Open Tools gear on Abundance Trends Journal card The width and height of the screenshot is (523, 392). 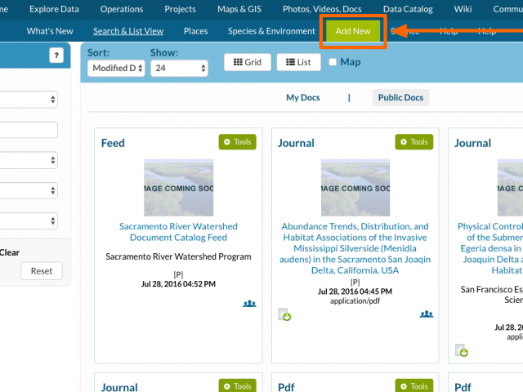point(413,142)
